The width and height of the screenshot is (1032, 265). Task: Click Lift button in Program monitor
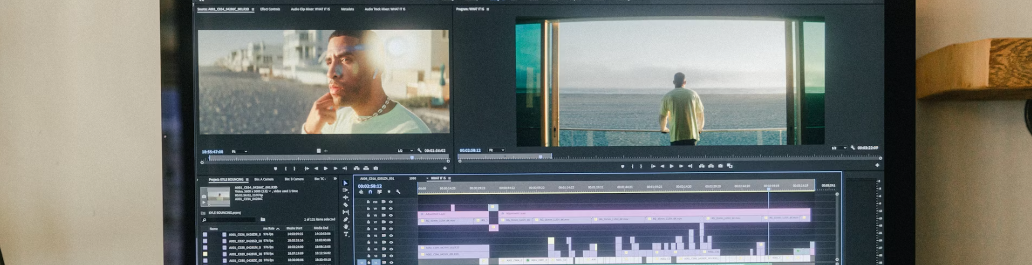pyautogui.click(x=701, y=166)
